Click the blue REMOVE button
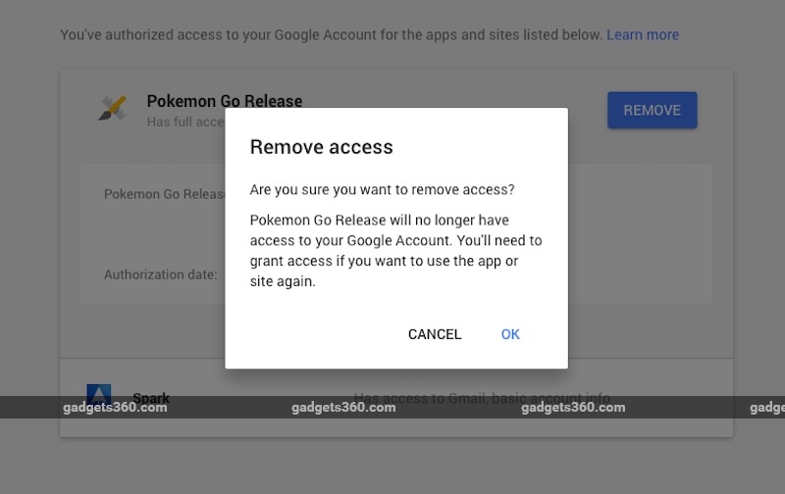Screen dimensions: 785x494 tap(652, 110)
